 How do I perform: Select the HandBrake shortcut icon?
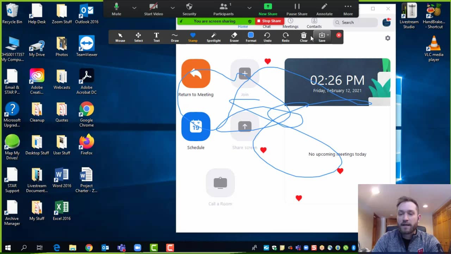click(434, 16)
